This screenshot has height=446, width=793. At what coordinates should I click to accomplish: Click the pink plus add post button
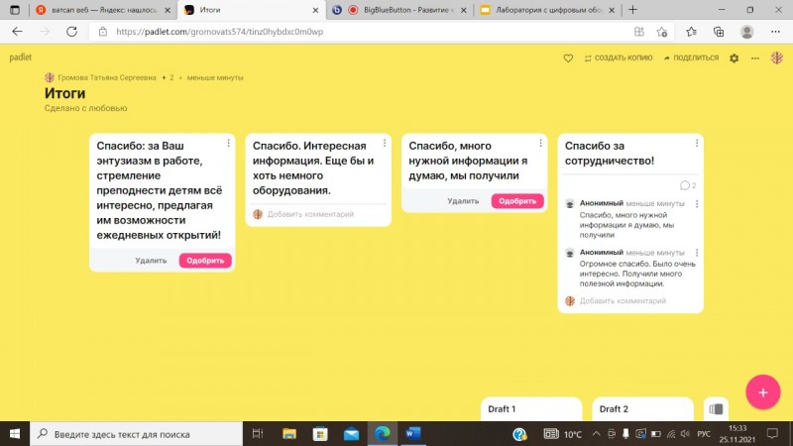pos(762,392)
